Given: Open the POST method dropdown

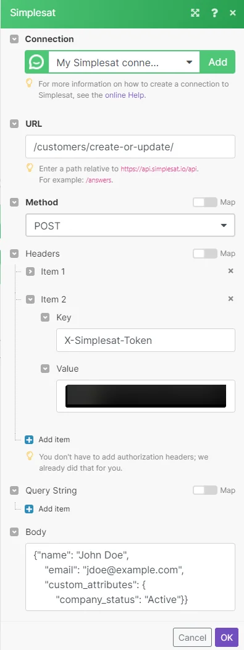Looking at the screenshot, I should tap(130, 226).
